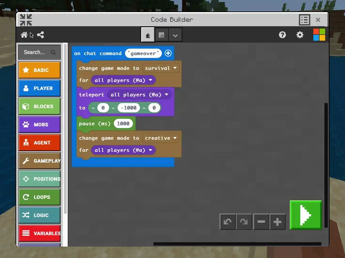
Task: Open the GAMEPLAY block category
Action: click(x=39, y=161)
